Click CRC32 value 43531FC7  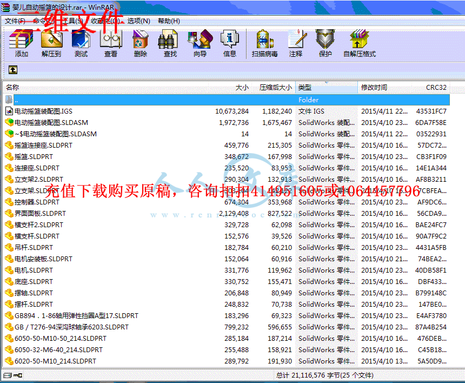[x=431, y=111]
